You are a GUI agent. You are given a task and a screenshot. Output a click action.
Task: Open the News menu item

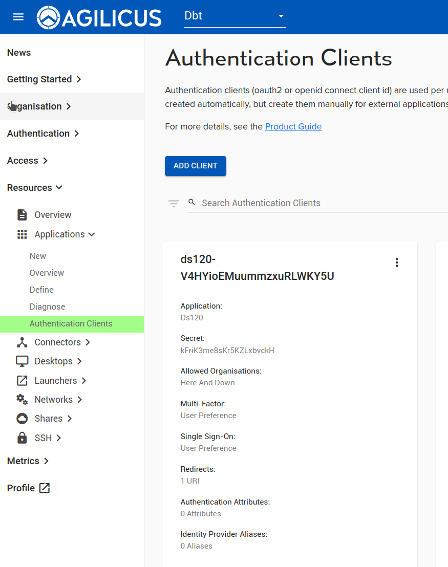(19, 53)
